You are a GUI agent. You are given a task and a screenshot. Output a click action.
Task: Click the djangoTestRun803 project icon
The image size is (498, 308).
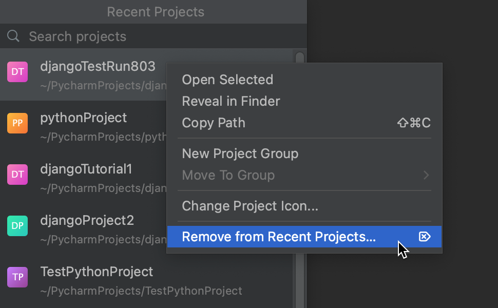(17, 71)
